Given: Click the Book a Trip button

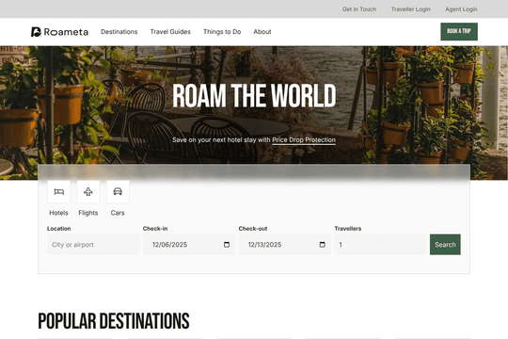Looking at the screenshot, I should [459, 31].
